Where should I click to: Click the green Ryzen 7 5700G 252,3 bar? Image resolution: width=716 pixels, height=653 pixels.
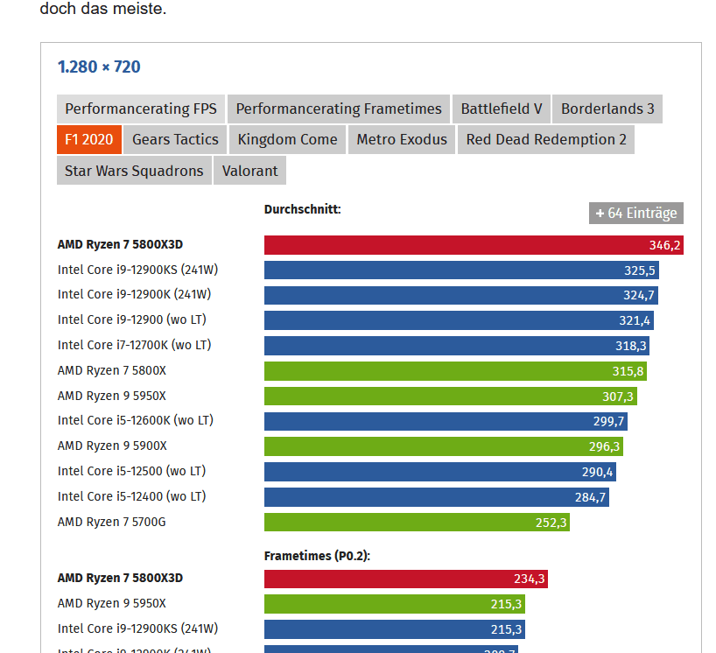(x=417, y=523)
